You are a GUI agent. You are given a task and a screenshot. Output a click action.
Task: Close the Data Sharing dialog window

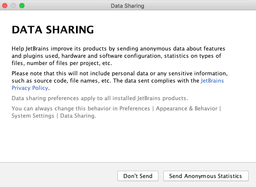[x=5, y=6]
